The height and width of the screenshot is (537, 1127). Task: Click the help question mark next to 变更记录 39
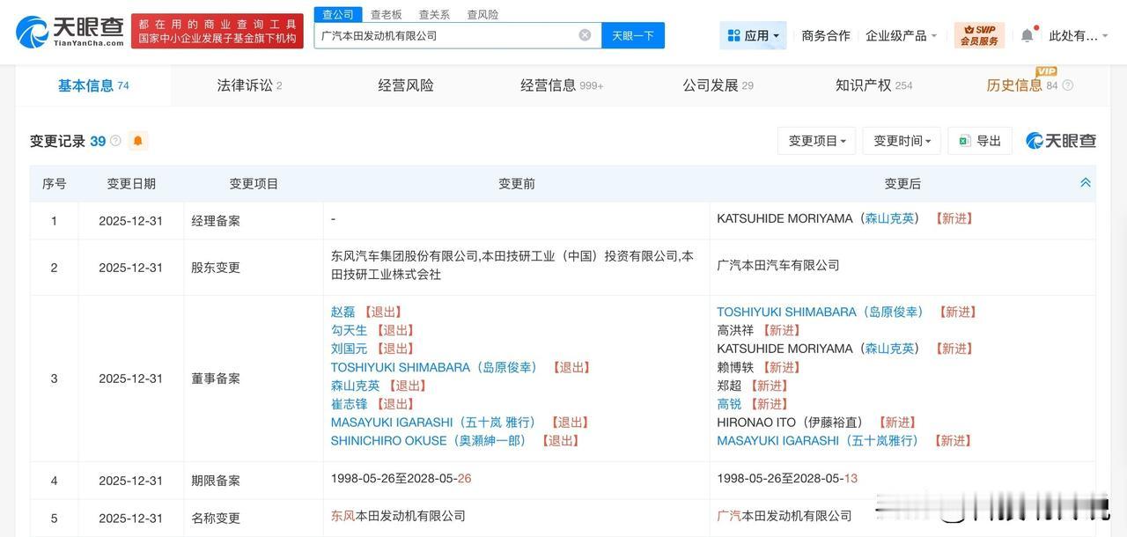coord(115,141)
